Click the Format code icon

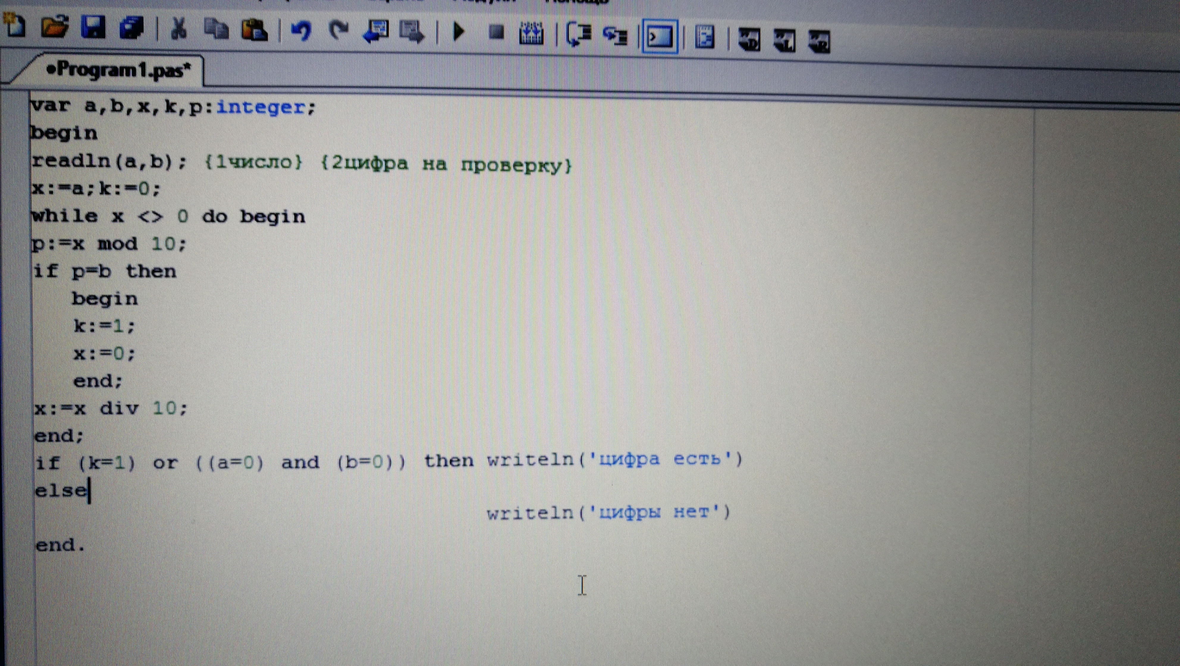(704, 37)
